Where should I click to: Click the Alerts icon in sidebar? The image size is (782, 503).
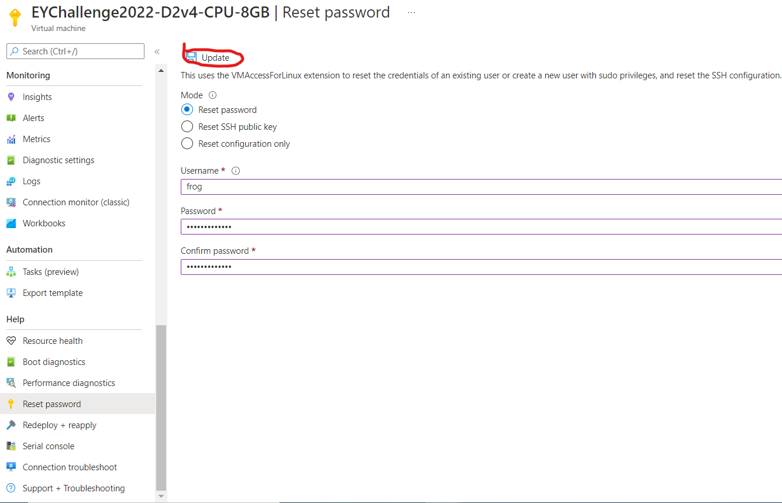tap(11, 118)
